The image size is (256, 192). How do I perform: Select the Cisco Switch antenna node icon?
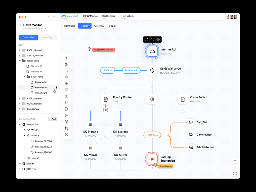click(183, 99)
